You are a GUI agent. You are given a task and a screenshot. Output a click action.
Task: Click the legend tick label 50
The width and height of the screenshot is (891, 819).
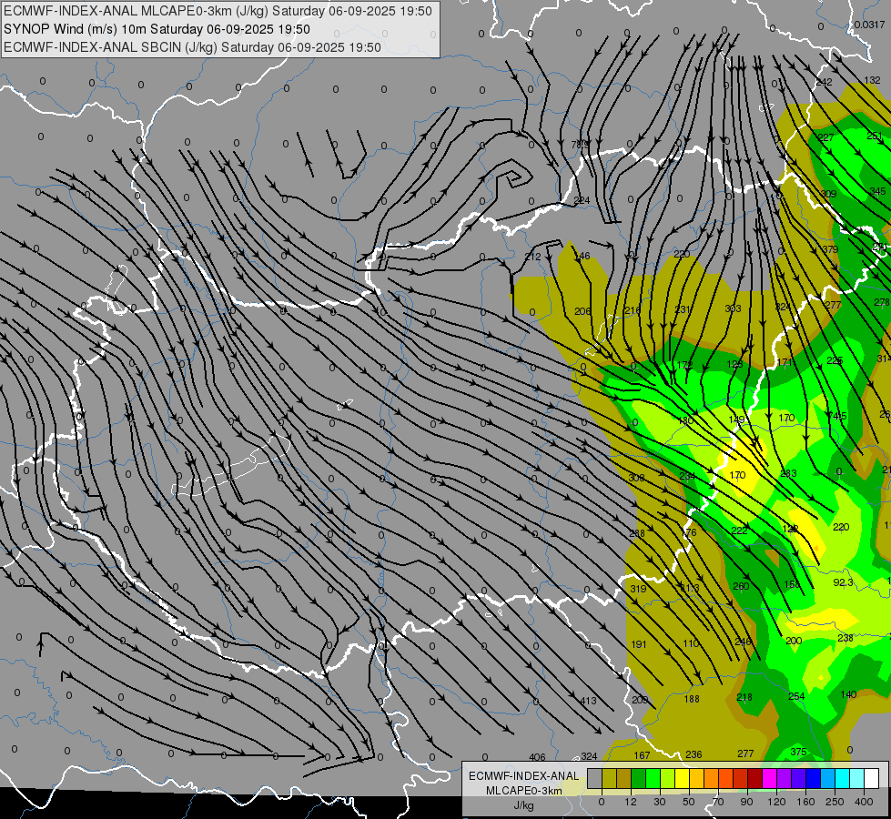(688, 802)
